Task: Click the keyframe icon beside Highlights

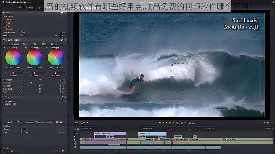Action: [x=47, y=48]
